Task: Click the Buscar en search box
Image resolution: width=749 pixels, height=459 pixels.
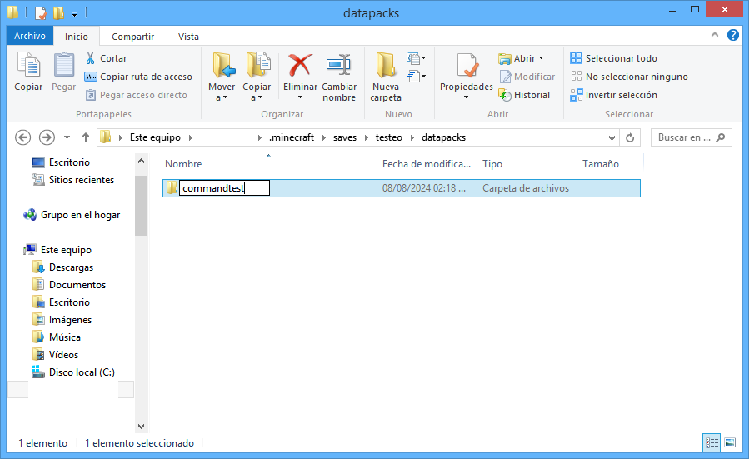Action: click(692, 137)
